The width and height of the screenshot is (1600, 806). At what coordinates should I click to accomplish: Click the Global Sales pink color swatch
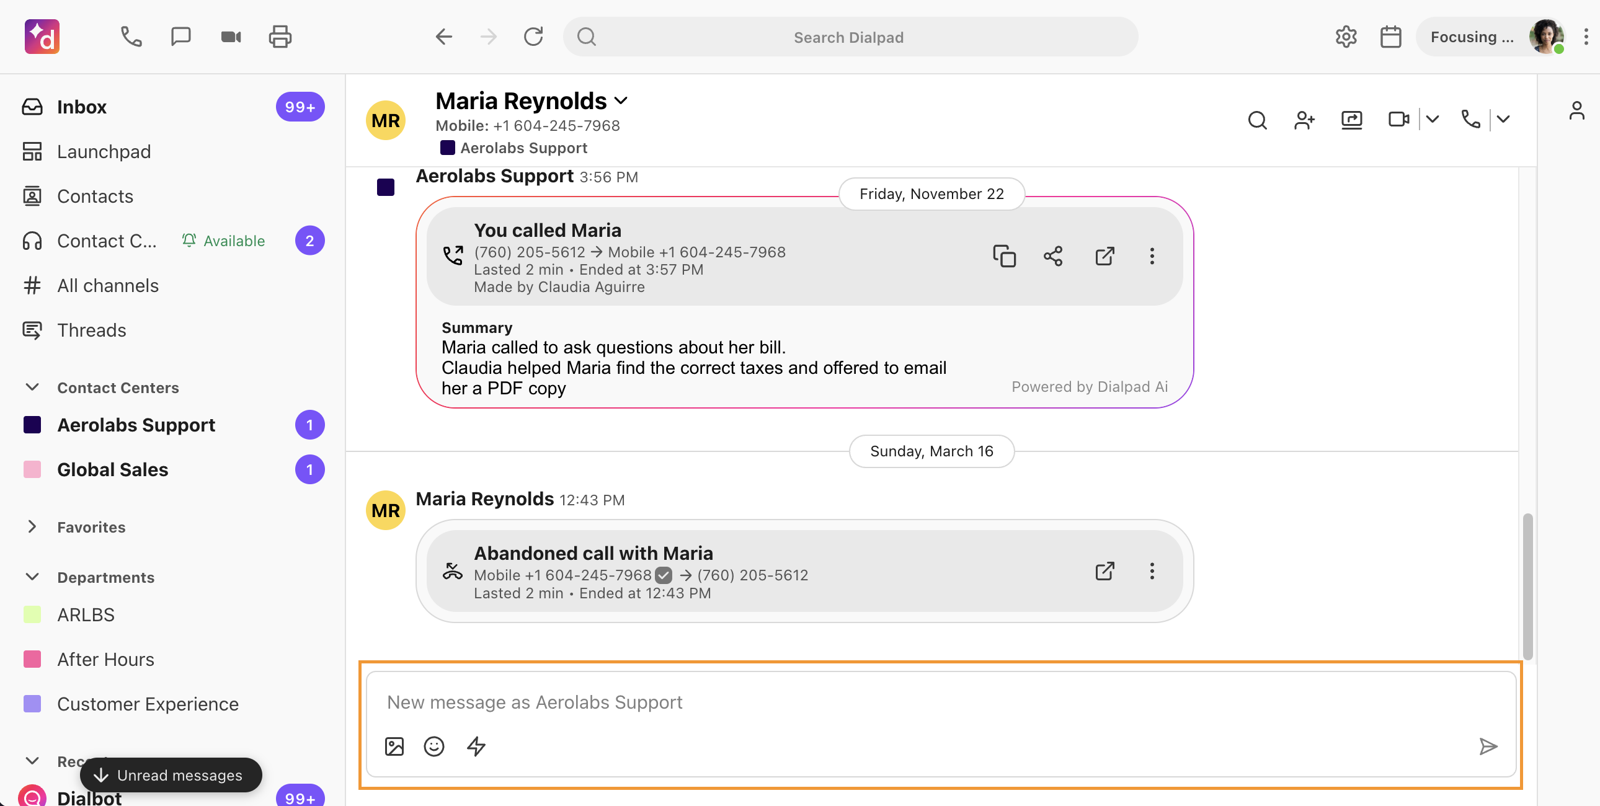[x=32, y=469]
